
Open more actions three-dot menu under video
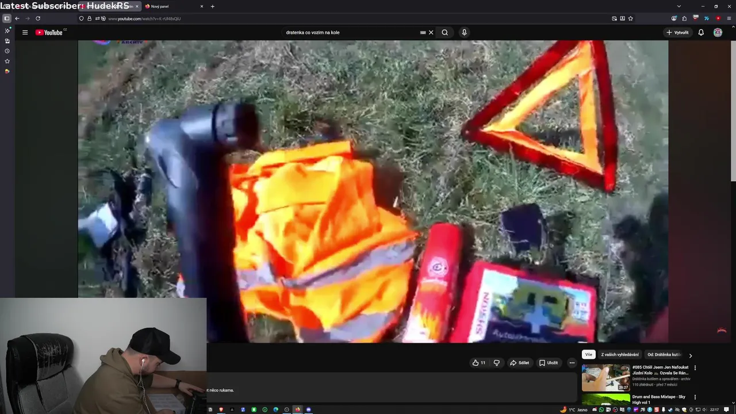click(572, 363)
